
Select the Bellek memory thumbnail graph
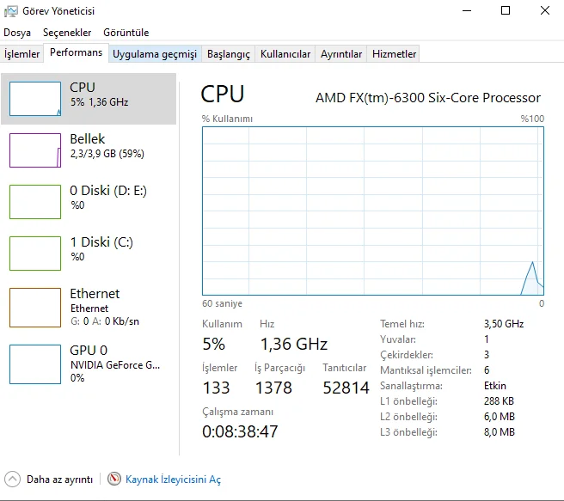coord(35,150)
